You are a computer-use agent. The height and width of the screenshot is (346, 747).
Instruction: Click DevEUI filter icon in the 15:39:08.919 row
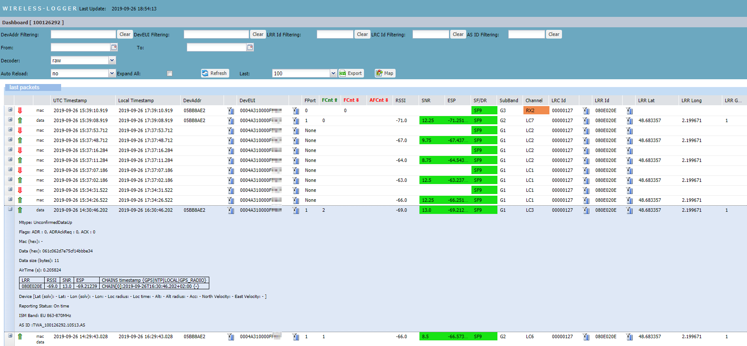point(296,121)
